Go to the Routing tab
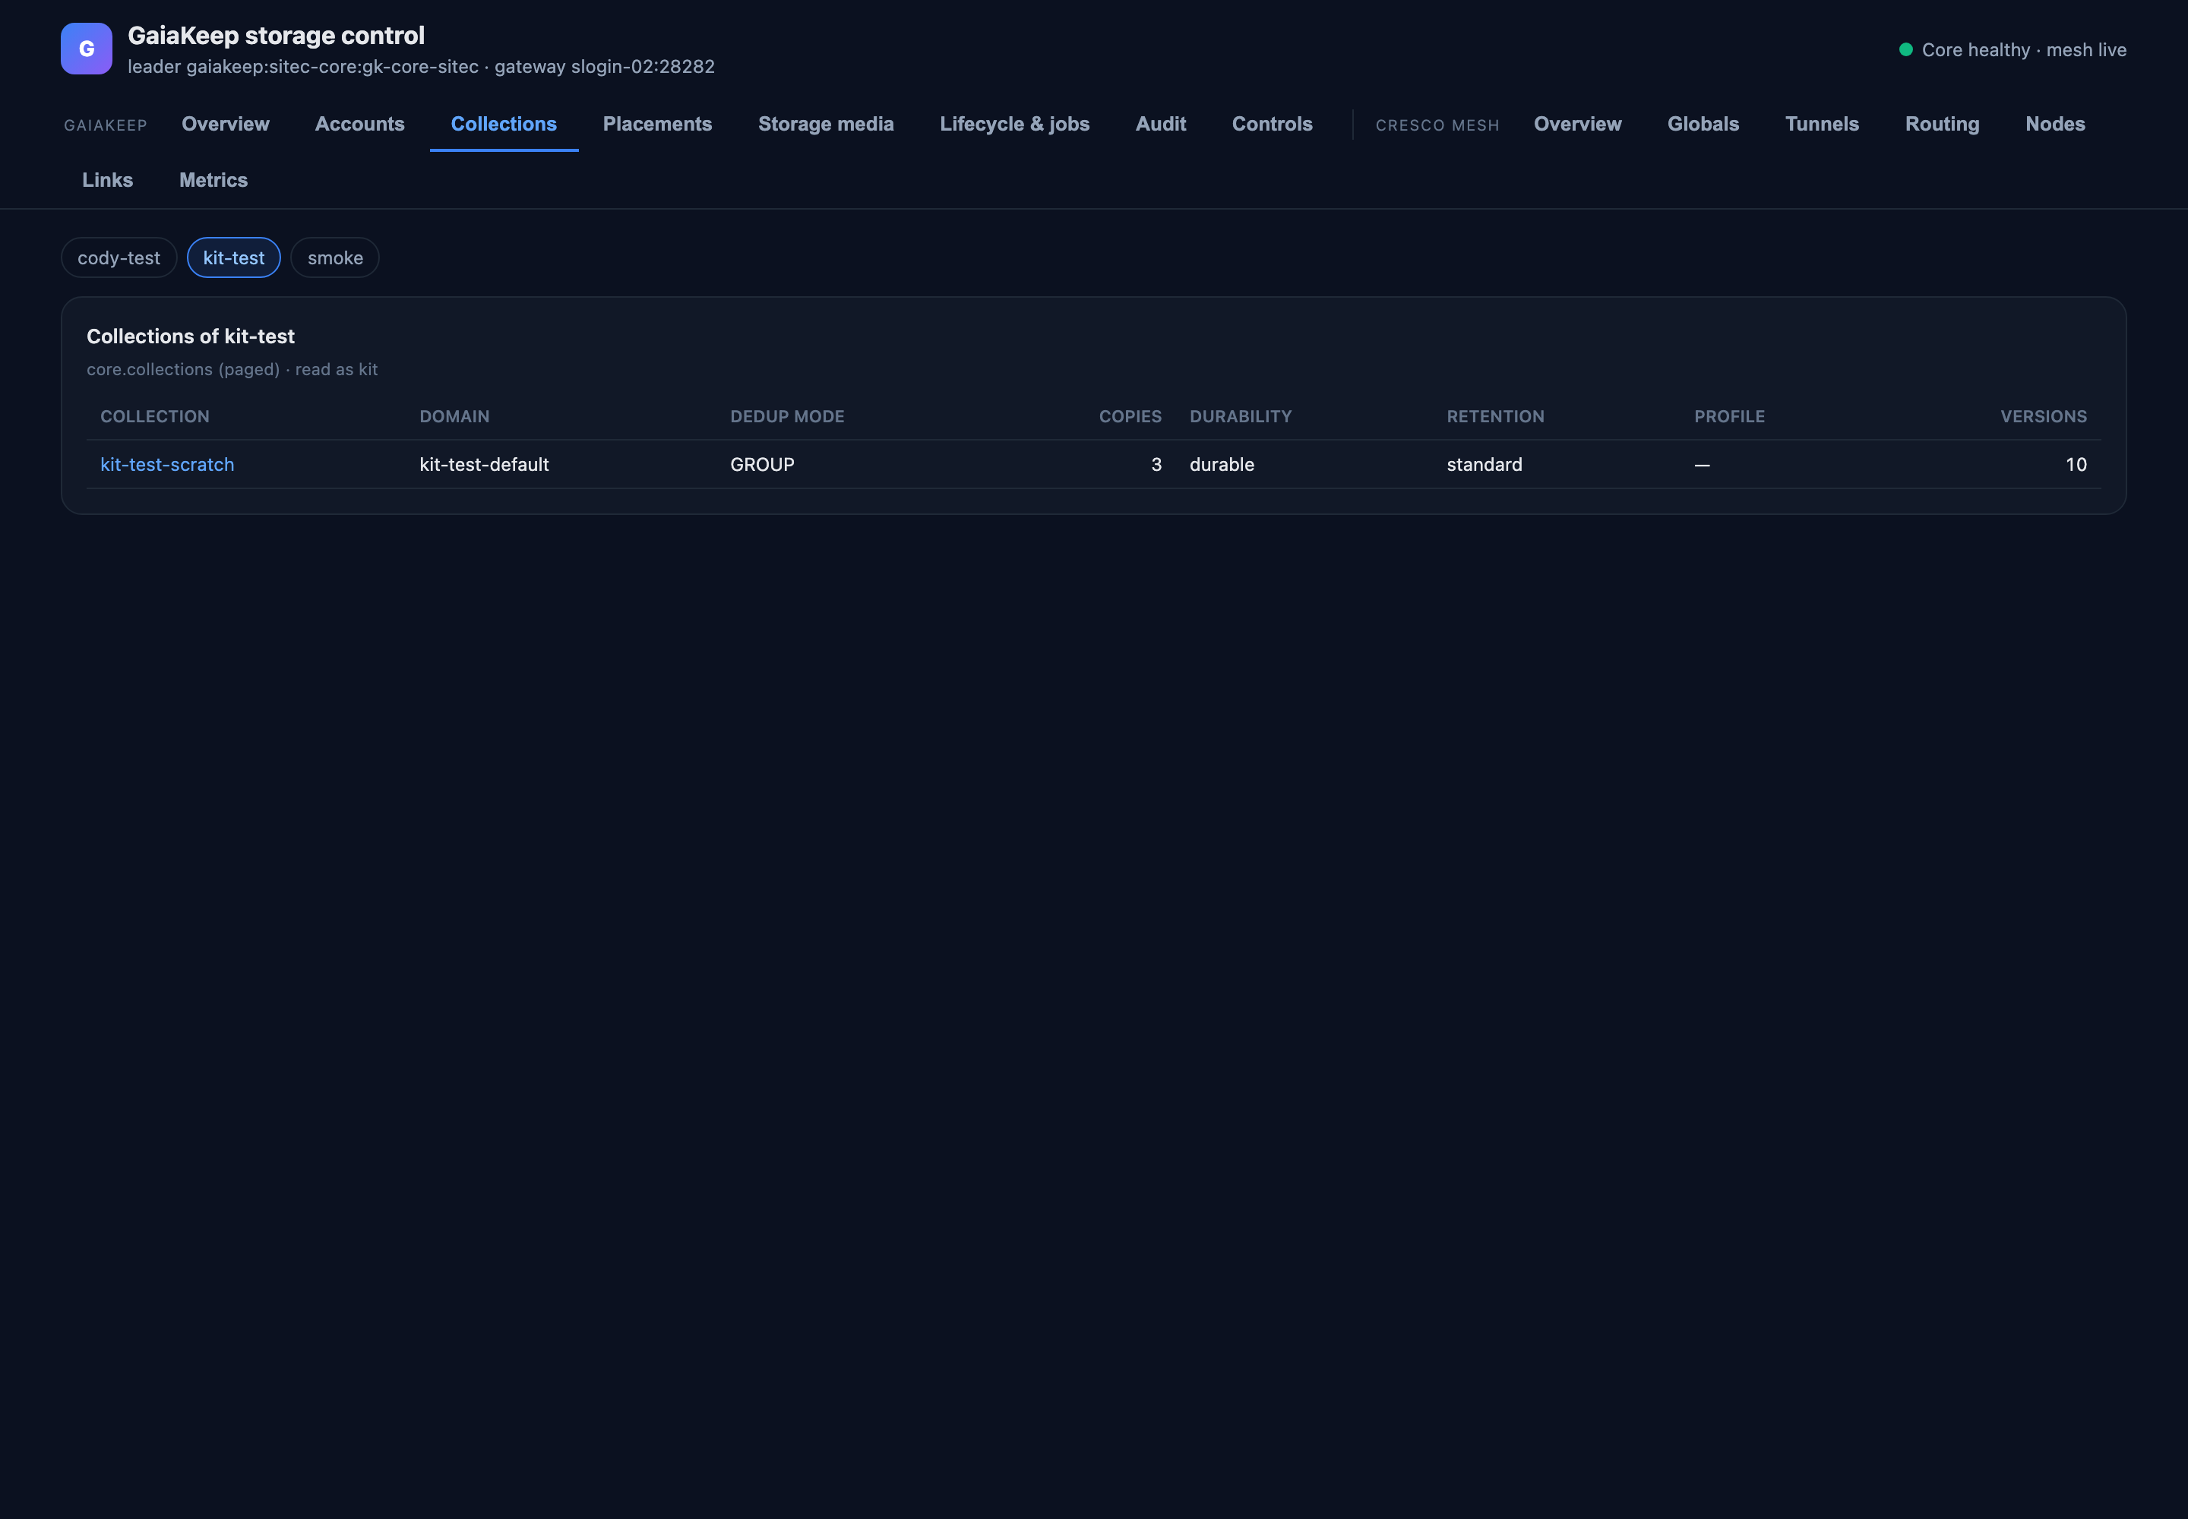This screenshot has height=1519, width=2188. (1943, 124)
